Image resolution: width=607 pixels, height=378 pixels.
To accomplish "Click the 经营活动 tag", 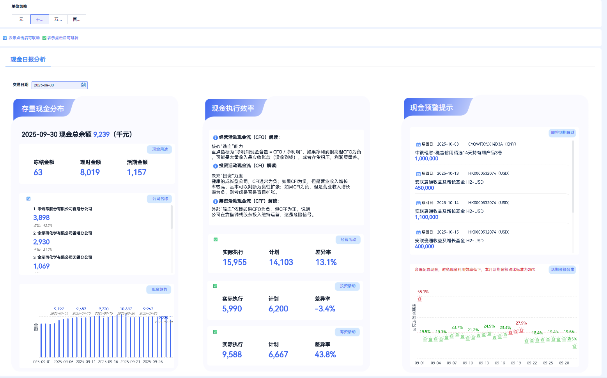I will 348,240.
